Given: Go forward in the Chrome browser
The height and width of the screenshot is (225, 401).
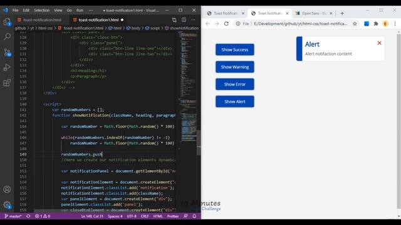Looking at the screenshot, I should (x=217, y=24).
